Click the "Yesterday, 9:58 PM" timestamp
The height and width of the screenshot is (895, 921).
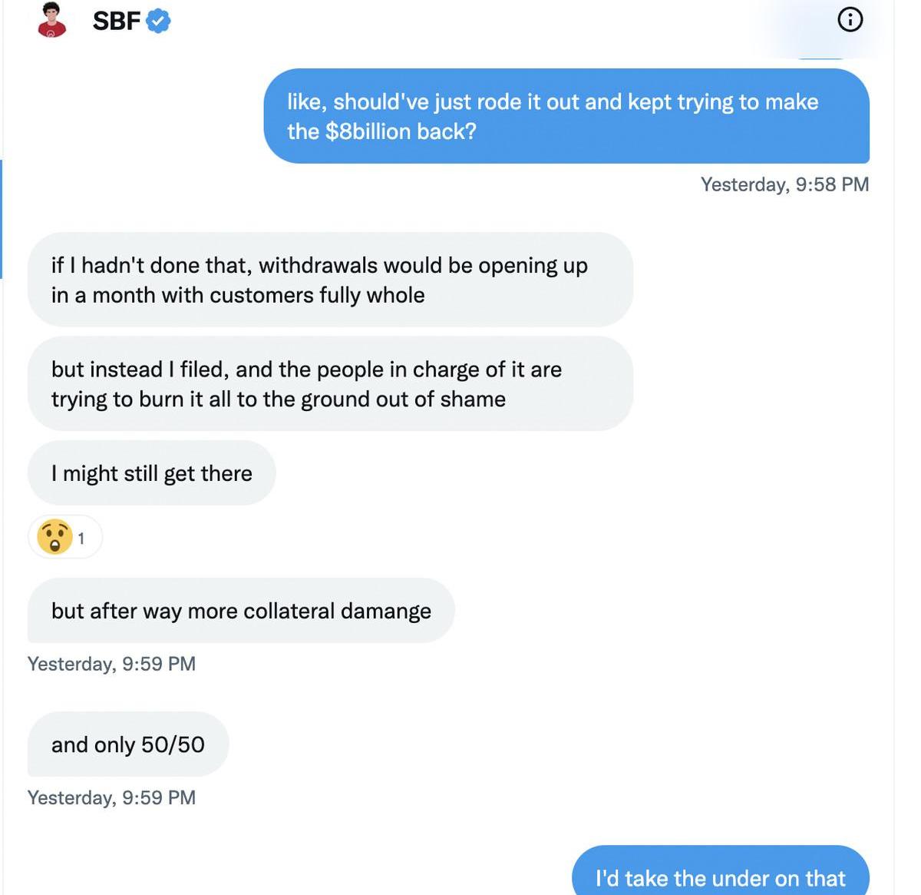pyautogui.click(x=784, y=184)
